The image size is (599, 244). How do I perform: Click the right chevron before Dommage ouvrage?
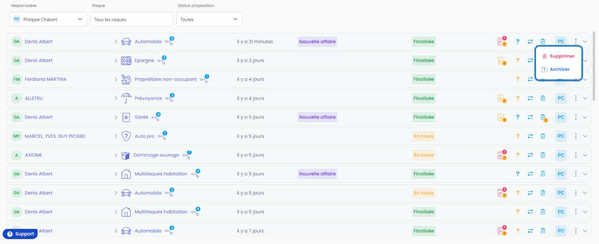[x=116, y=155]
